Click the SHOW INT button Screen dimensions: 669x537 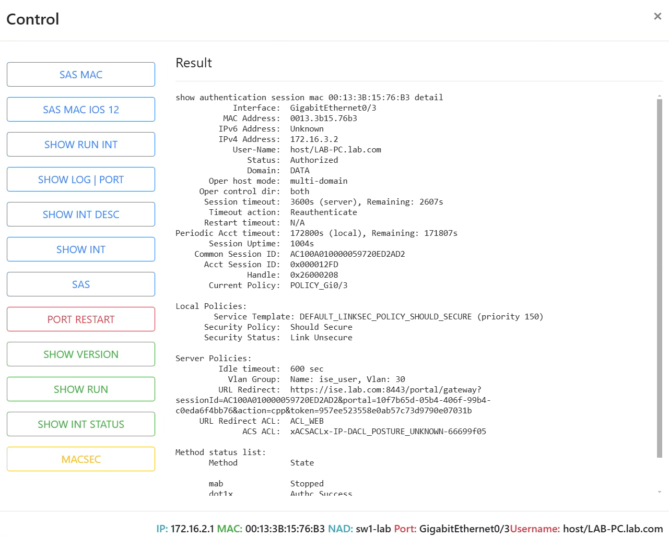(81, 249)
